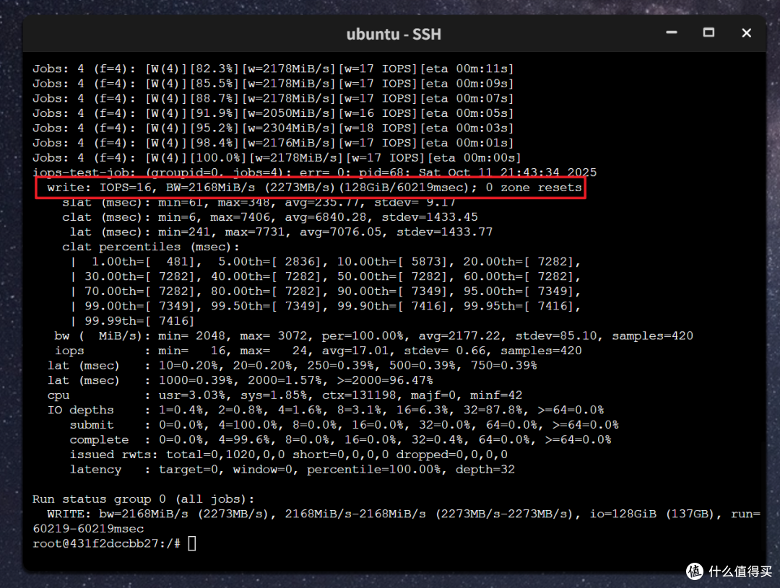Click the progress line showing 100.0%

pos(277,158)
